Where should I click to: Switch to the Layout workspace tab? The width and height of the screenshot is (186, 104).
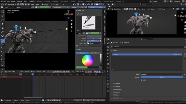pos(32,2)
